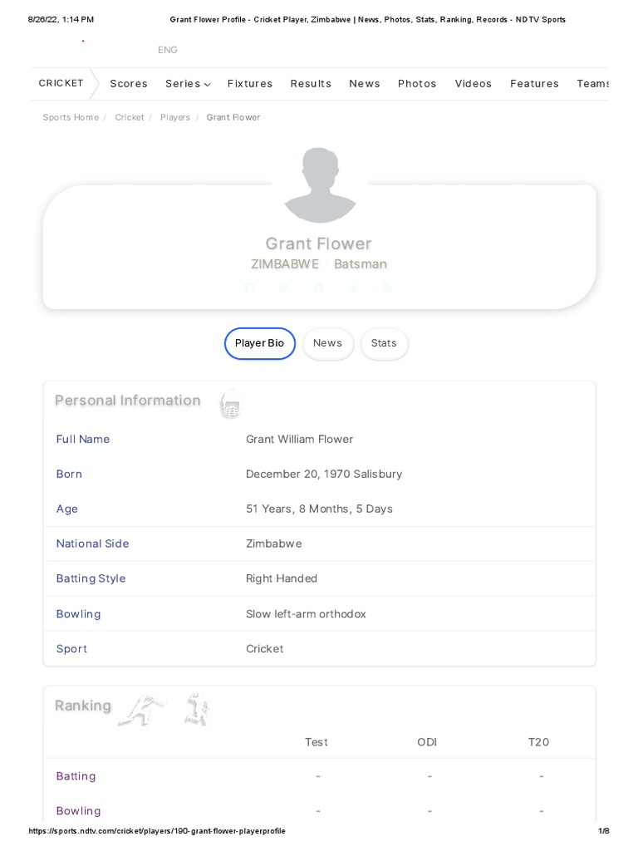Click the CRICKET section label
Viewport: 638px width, 851px height.
click(x=61, y=83)
